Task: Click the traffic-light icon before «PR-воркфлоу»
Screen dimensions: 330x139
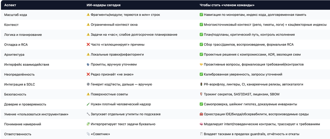Action: pyautogui.click(x=201, y=84)
